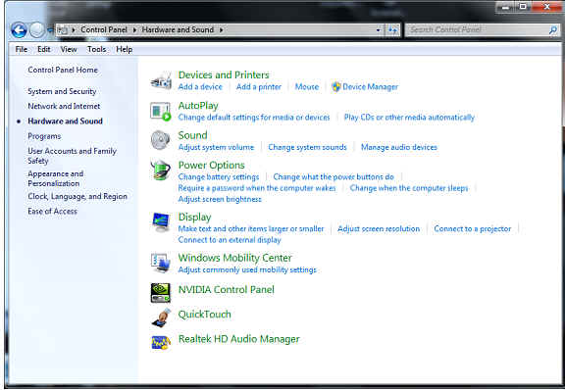Image resolution: width=565 pixels, height=390 pixels.
Task: Click the search magnifier icon
Action: (x=553, y=30)
